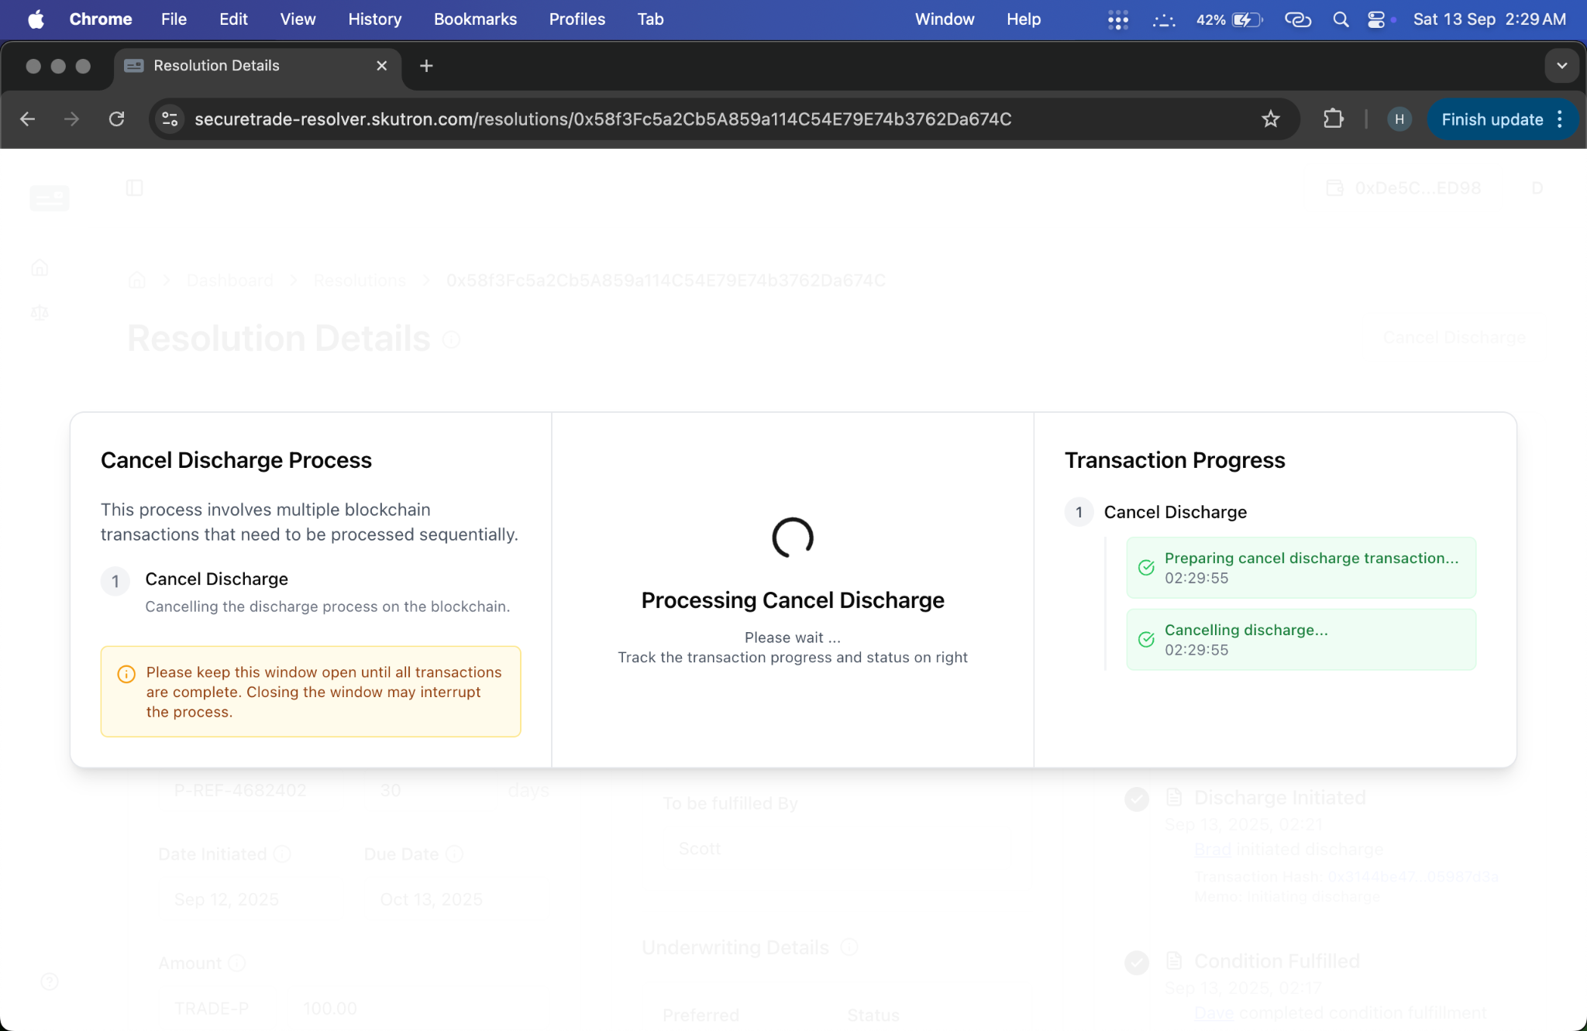Click the warning info icon in yellow notice
Screen dimensions: 1587x1031
pos(126,674)
